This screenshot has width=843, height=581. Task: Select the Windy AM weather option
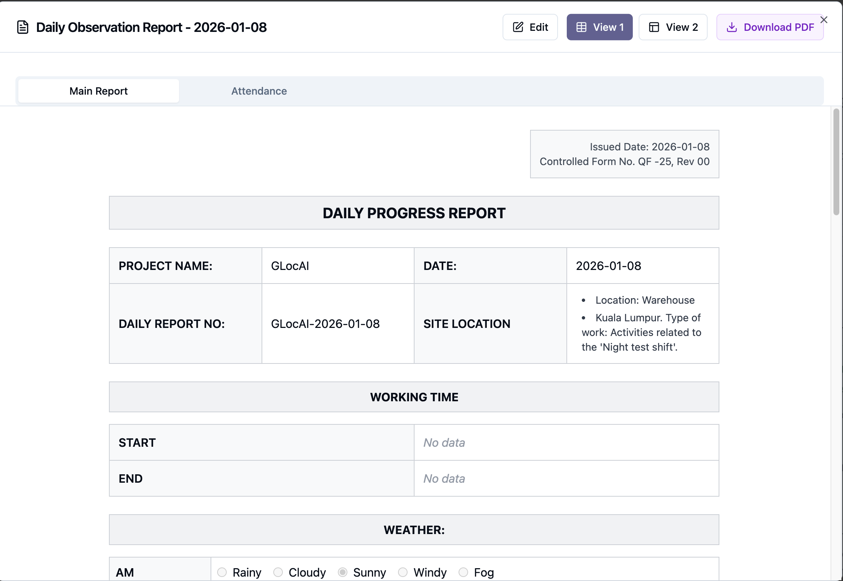coord(403,572)
